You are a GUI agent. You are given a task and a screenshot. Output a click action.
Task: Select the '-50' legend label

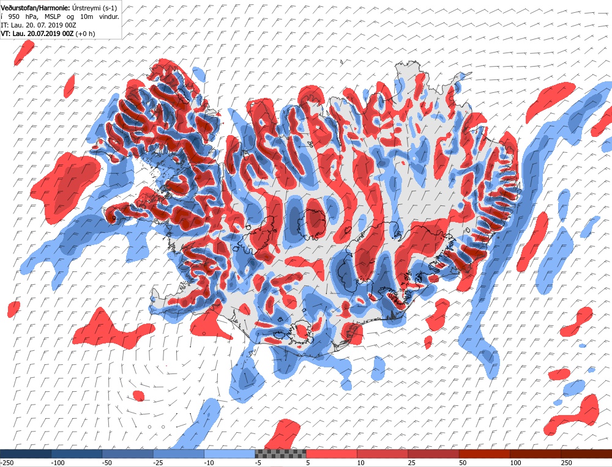[106, 463]
